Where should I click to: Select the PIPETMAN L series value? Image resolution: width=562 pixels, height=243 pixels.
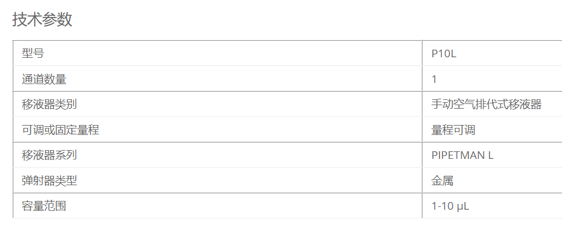(463, 155)
